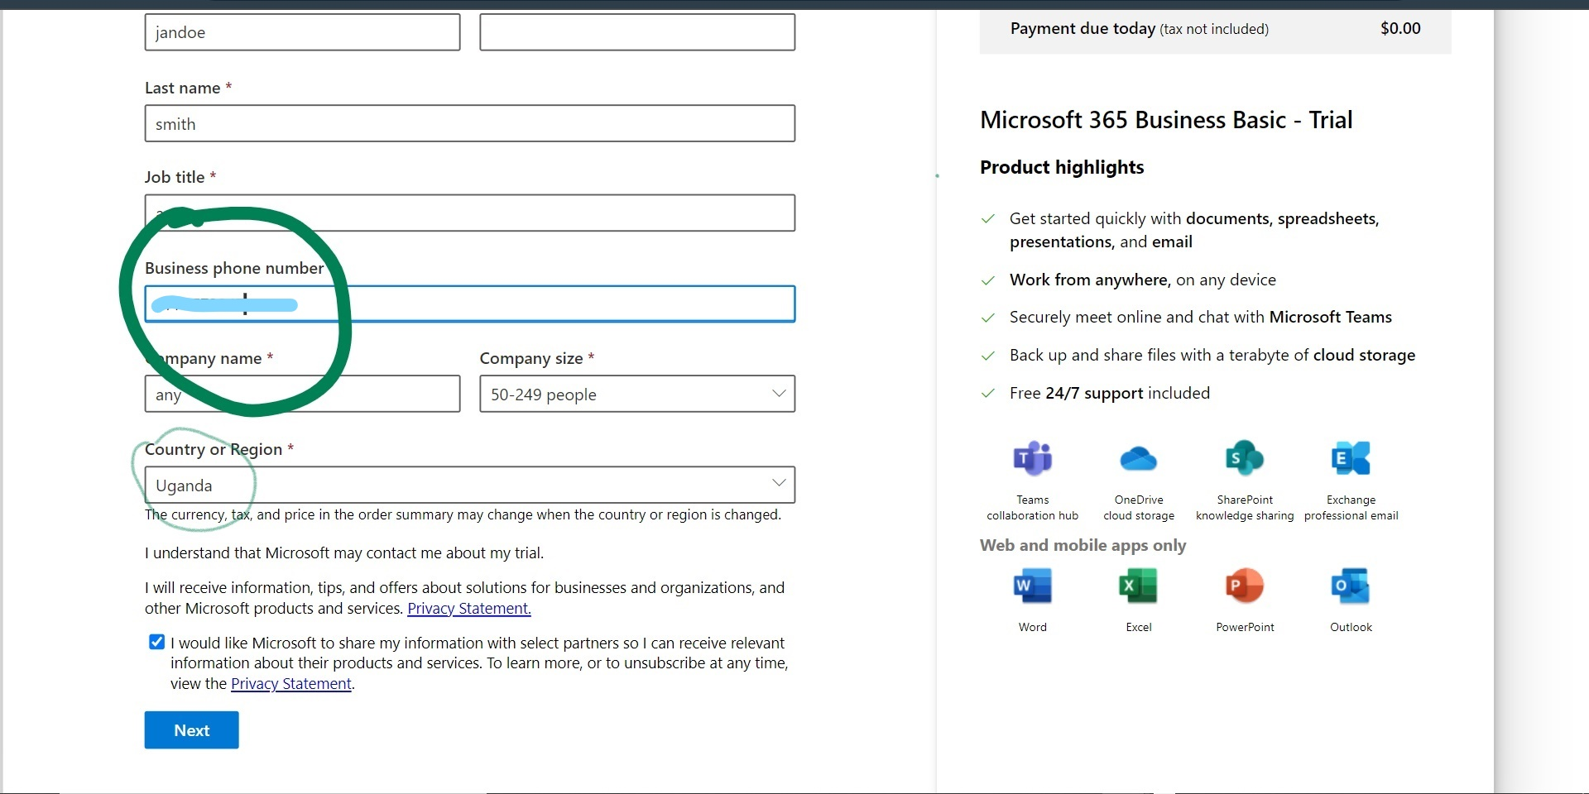Click the checkmark beside 'Work from anywhere'
1589x794 pixels.
coord(987,280)
